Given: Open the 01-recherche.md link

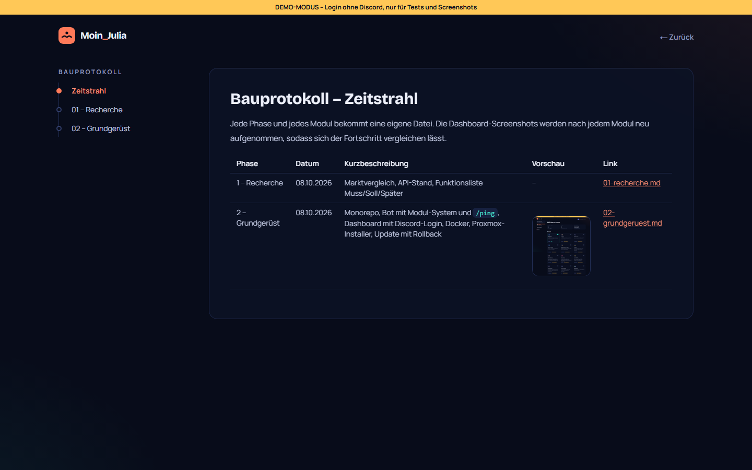Looking at the screenshot, I should pyautogui.click(x=632, y=183).
